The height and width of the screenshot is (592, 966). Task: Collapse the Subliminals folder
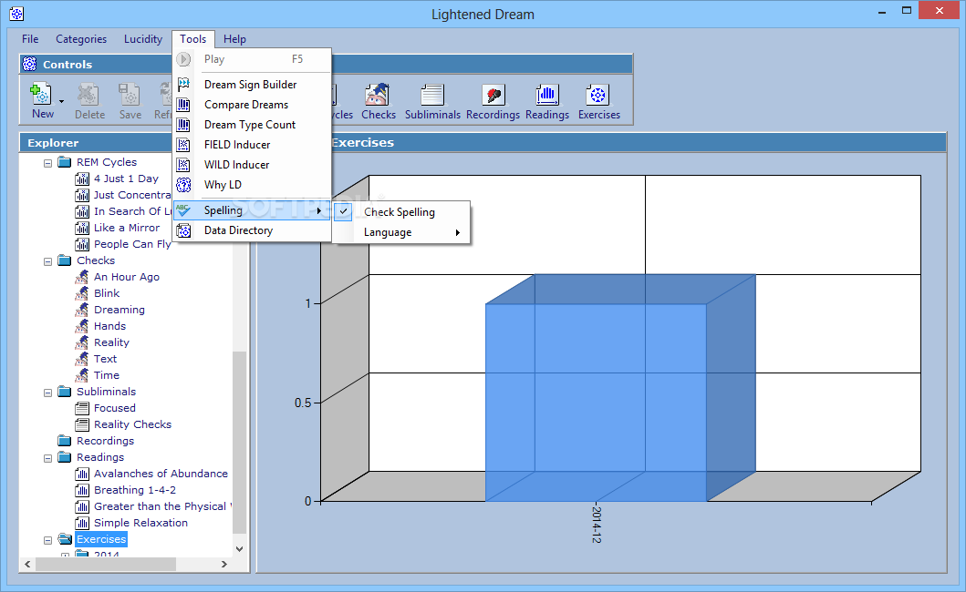pyautogui.click(x=48, y=393)
